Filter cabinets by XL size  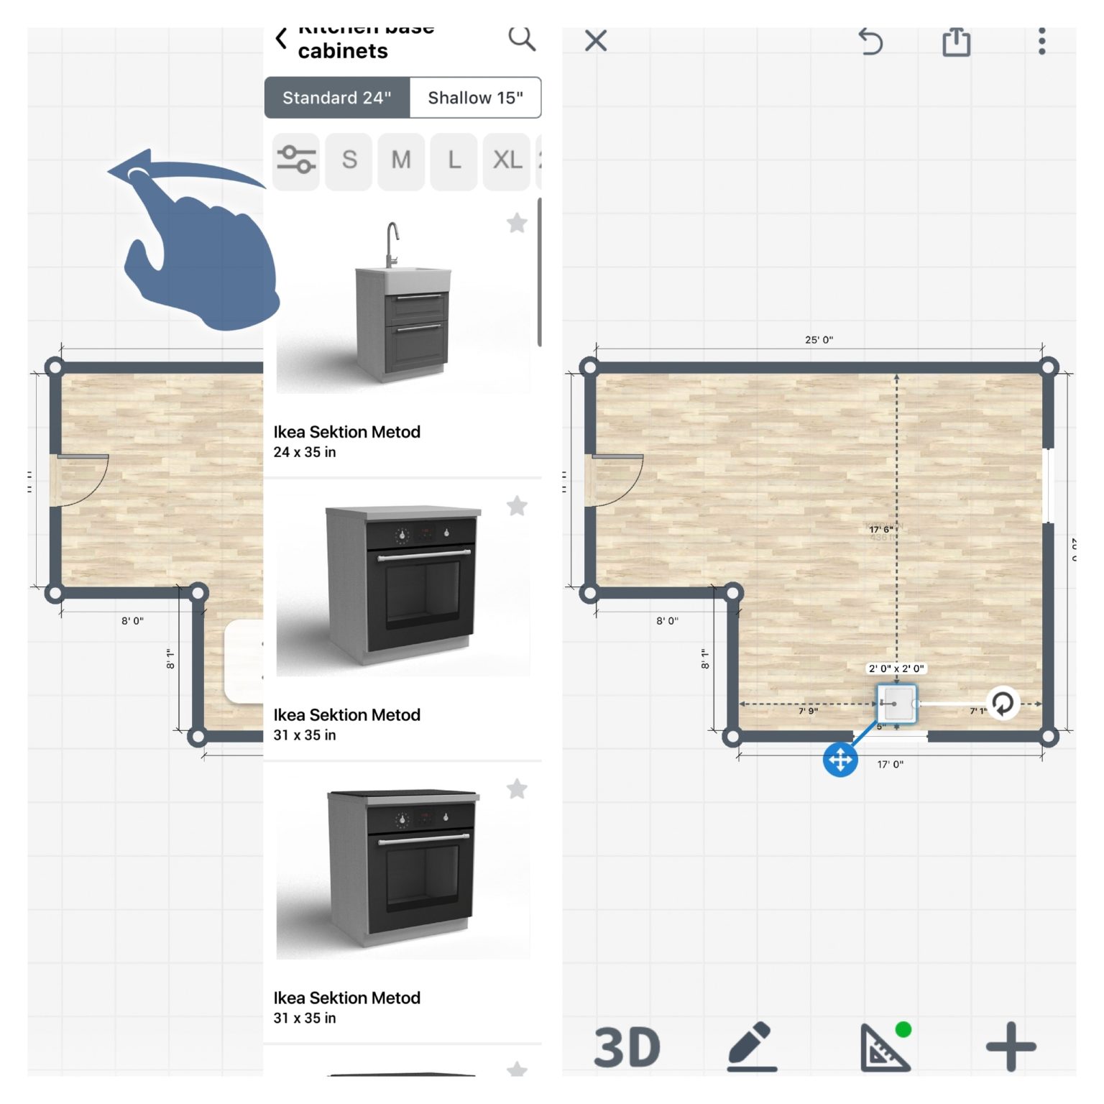[506, 160]
